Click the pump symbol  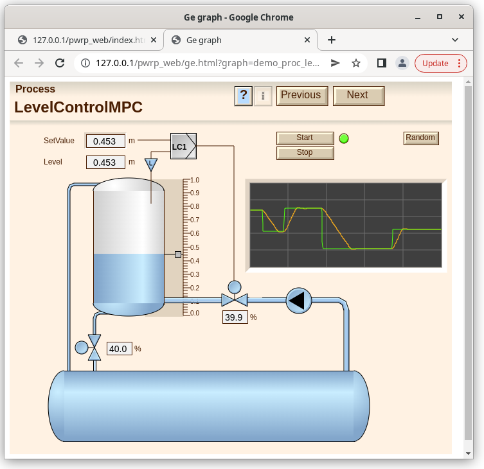(299, 301)
